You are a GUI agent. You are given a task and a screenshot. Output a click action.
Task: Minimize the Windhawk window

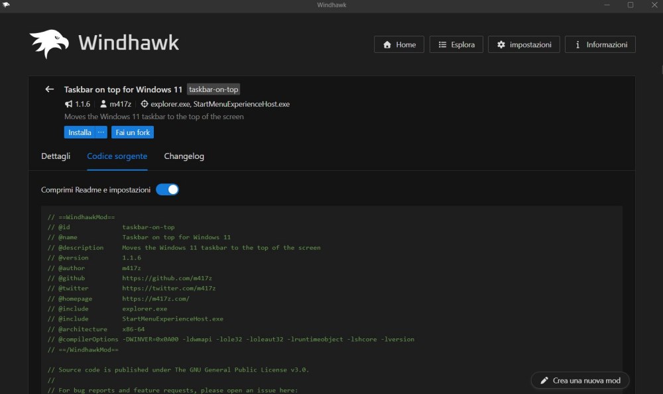click(607, 5)
